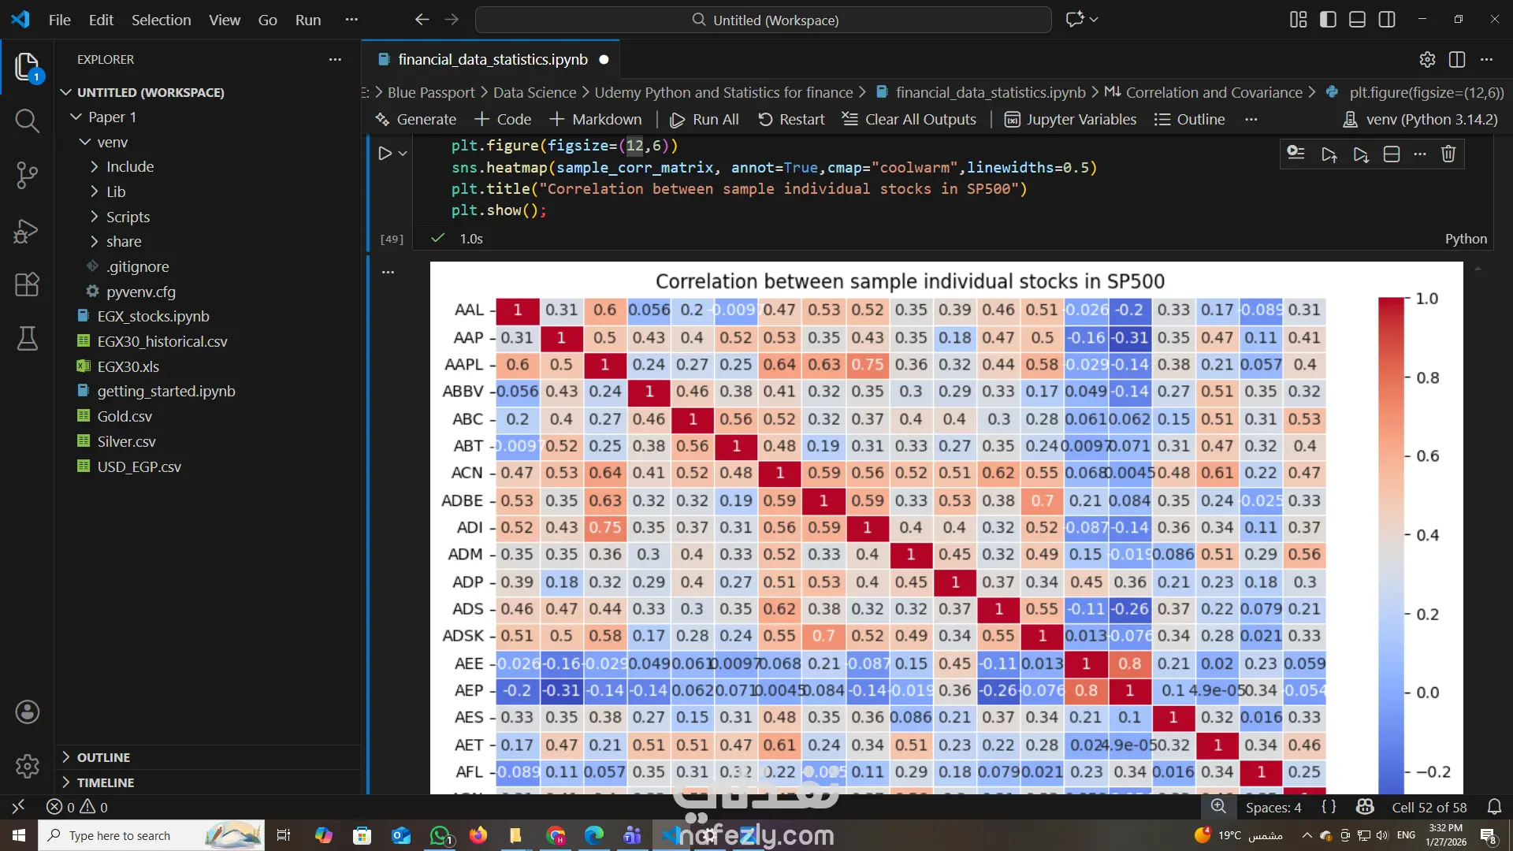Click Run All in notebook toolbar
The image size is (1513, 851).
coord(704,119)
